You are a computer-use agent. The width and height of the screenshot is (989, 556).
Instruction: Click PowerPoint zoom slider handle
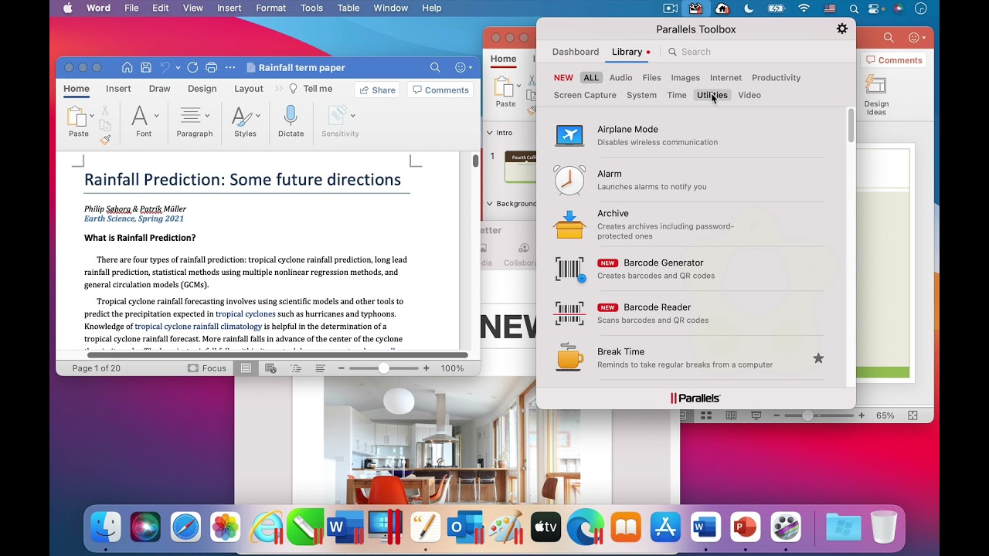[808, 415]
